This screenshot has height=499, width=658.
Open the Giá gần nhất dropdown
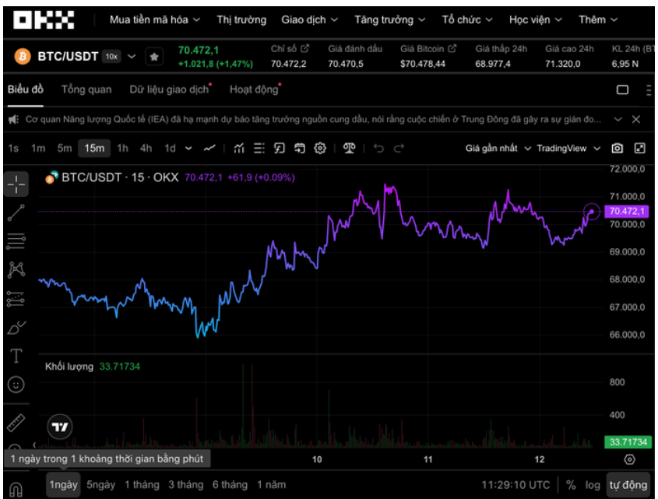[x=498, y=148]
